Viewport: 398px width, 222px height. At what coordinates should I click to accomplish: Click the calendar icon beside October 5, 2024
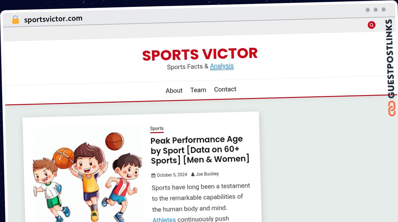coord(153,175)
